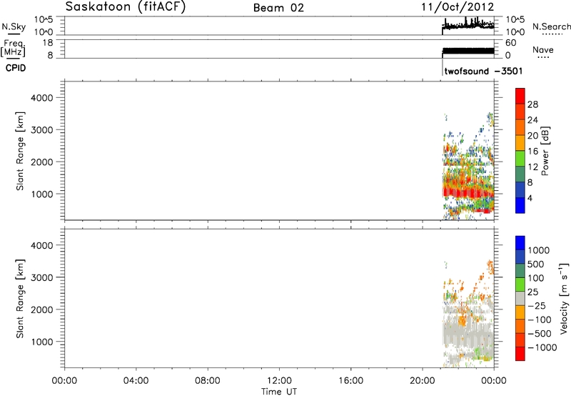Click the 'Velocity [m s-1]' colorbar label

[564, 298]
